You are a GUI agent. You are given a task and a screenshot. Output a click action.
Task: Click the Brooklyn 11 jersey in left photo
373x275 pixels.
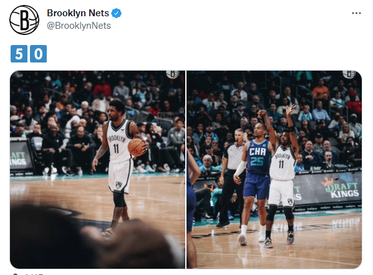pos(119,141)
